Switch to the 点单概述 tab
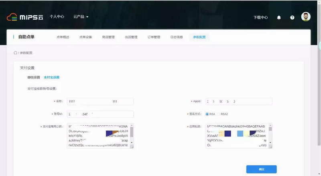321x176 pixels. coord(63,37)
